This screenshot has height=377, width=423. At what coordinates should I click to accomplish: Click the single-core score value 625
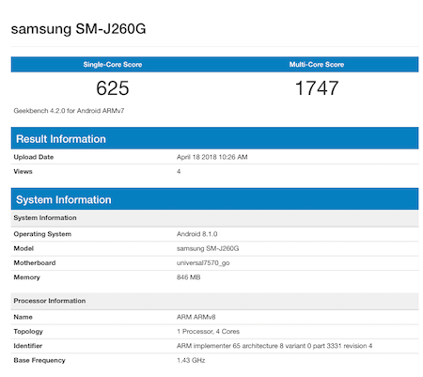point(113,88)
